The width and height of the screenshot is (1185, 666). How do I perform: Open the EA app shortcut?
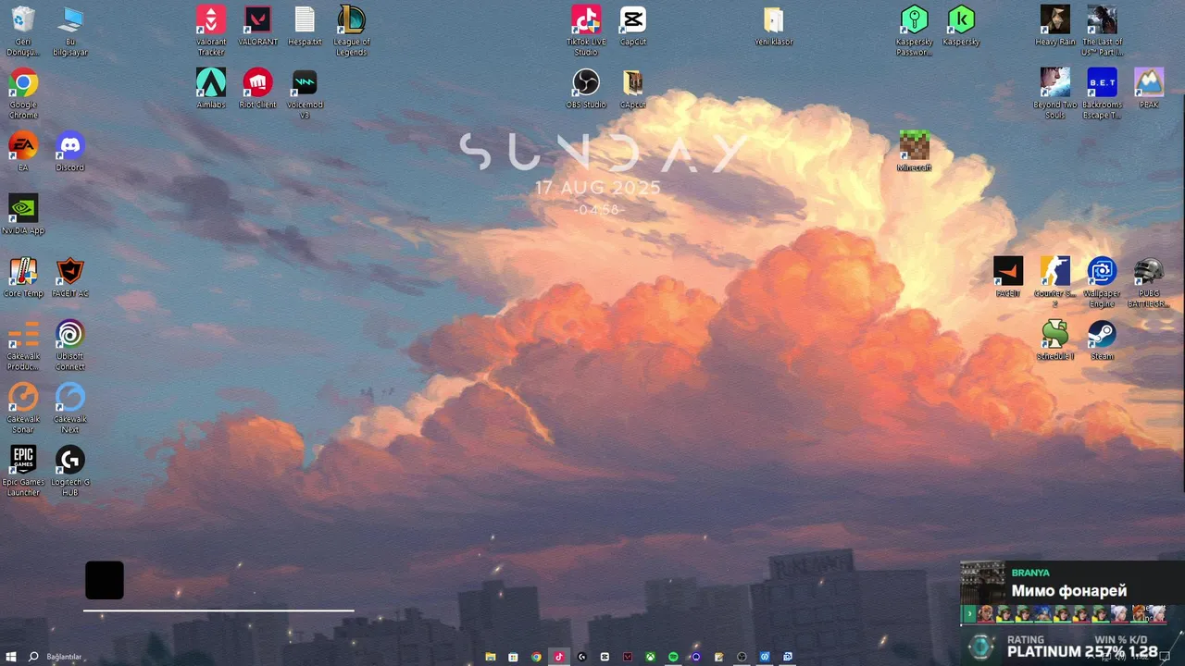[23, 151]
